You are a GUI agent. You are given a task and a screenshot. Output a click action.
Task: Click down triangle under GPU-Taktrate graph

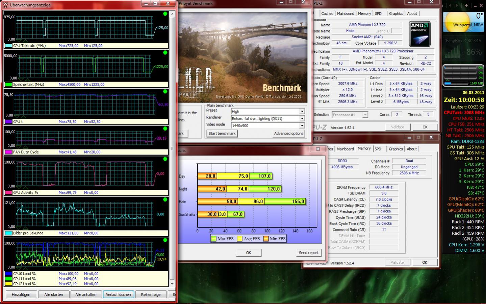click(x=19, y=41)
